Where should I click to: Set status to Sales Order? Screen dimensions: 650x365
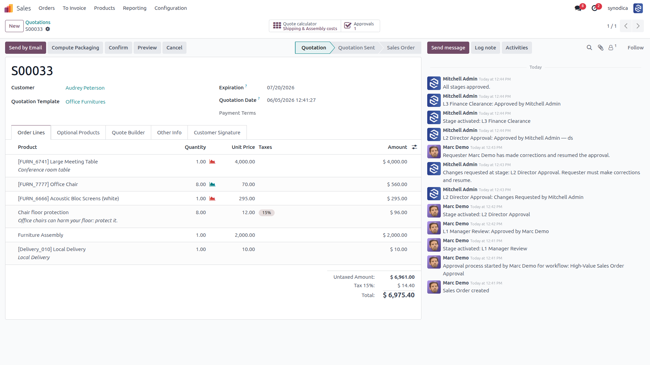(400, 48)
